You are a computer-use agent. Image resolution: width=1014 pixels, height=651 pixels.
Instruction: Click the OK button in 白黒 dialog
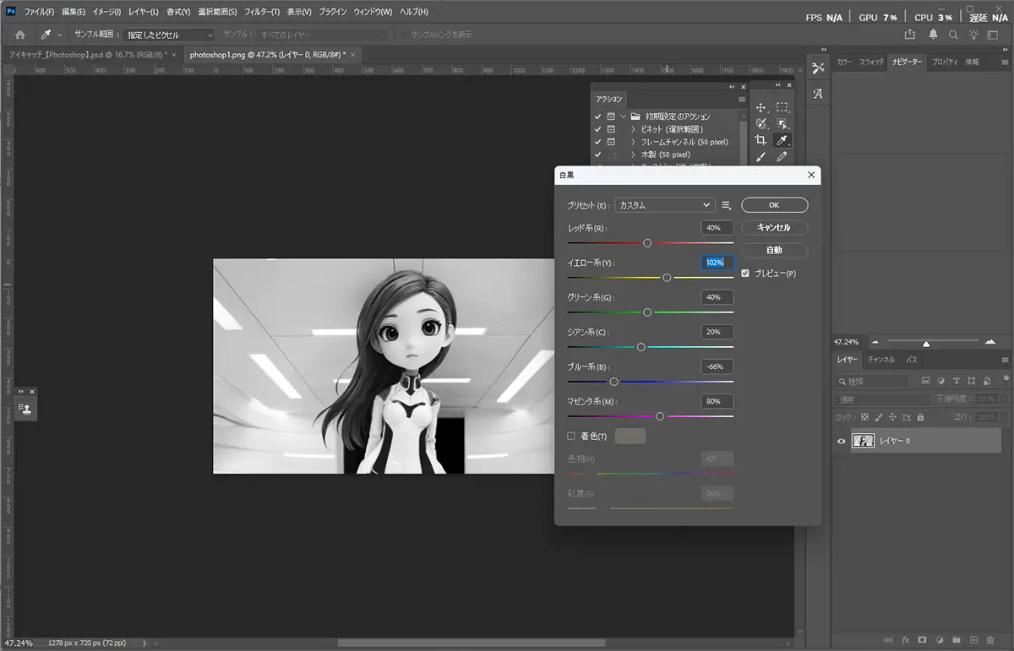click(774, 205)
